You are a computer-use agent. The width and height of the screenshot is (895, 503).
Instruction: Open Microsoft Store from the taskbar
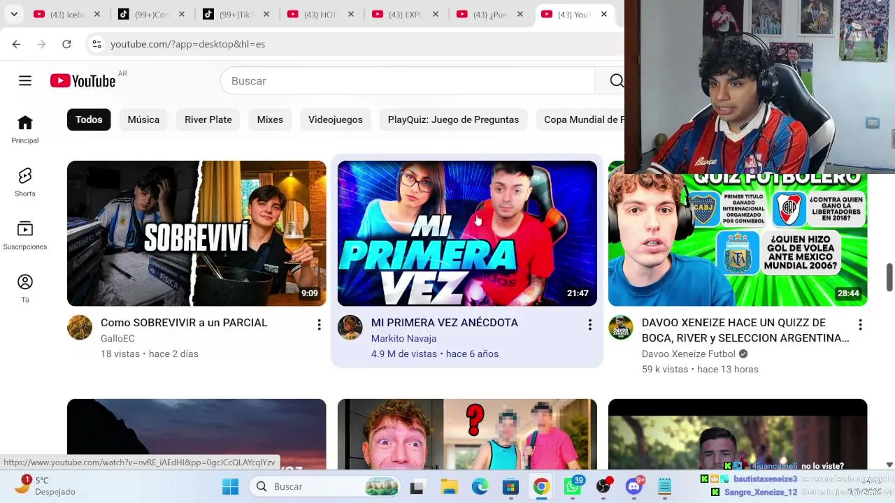[x=510, y=486]
